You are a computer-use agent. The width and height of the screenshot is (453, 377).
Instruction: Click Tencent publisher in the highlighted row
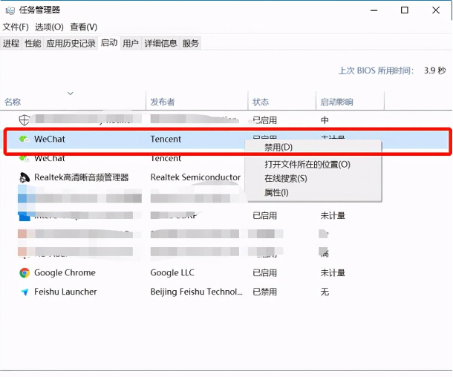point(166,139)
